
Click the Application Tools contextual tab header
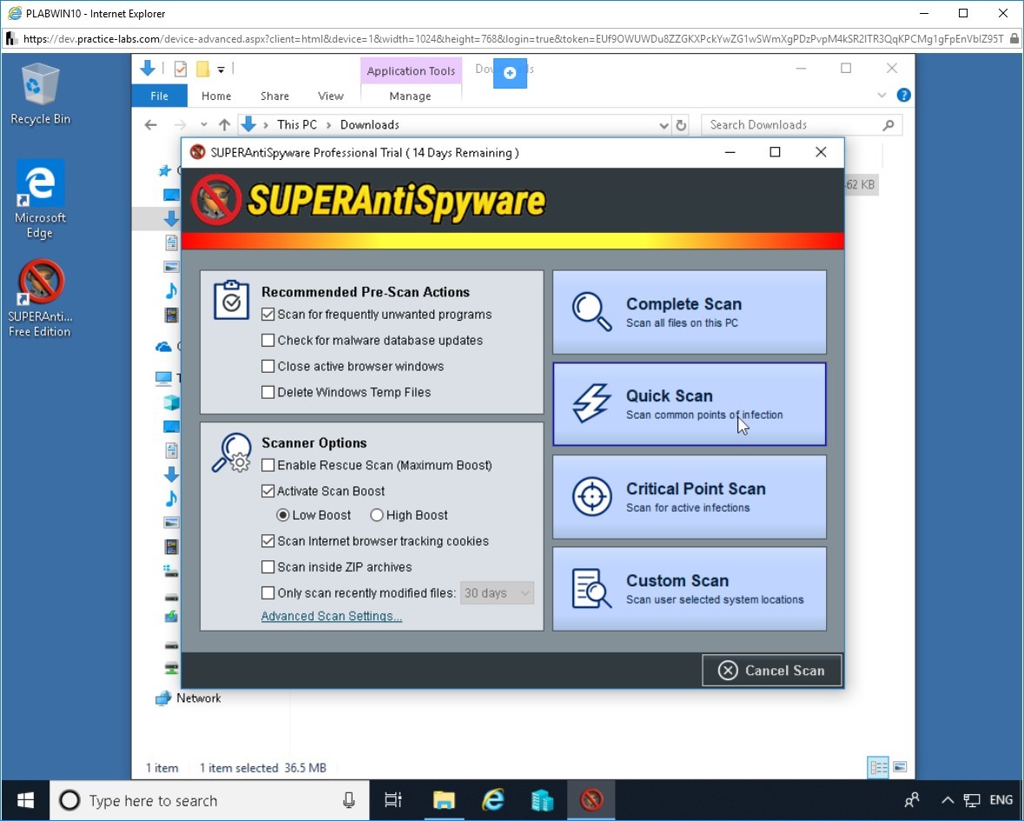pos(411,71)
